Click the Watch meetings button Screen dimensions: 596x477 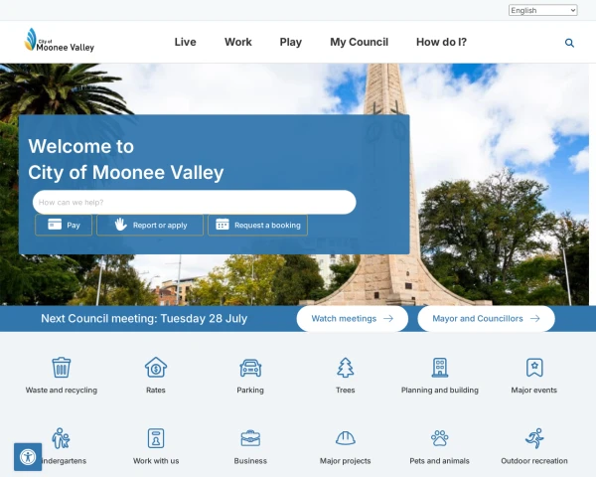[x=353, y=318]
